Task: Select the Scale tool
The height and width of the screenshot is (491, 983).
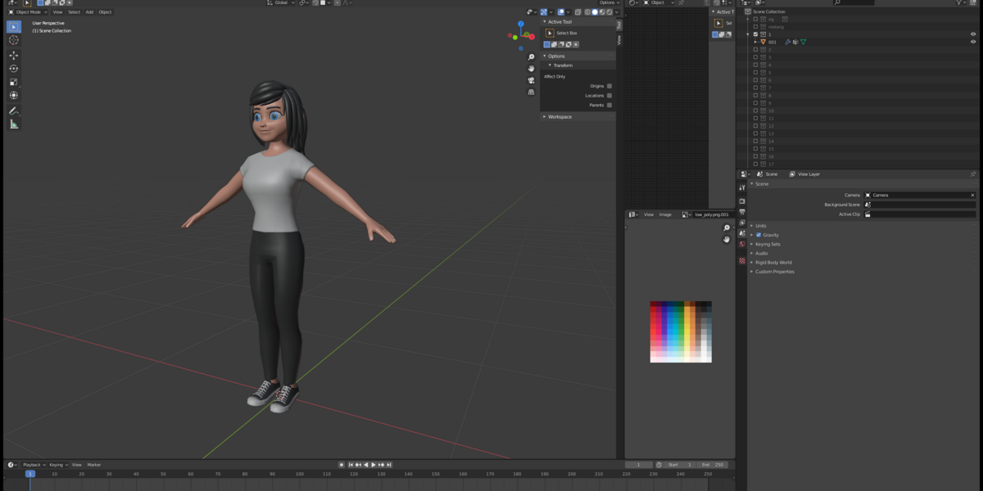Action: click(14, 82)
